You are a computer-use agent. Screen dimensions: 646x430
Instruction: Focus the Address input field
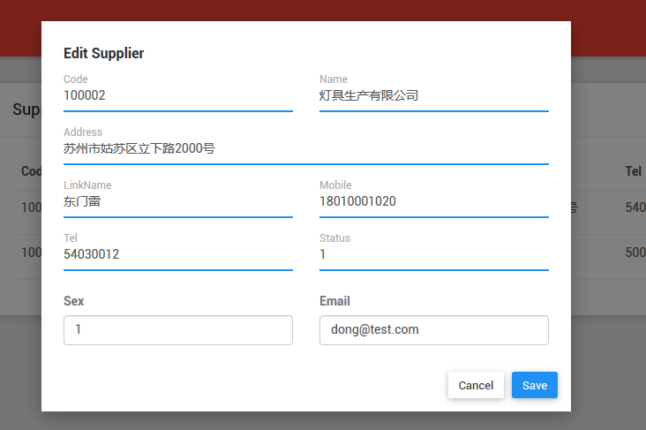click(305, 148)
